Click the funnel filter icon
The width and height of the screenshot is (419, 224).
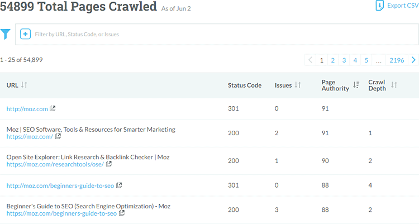(x=6, y=34)
